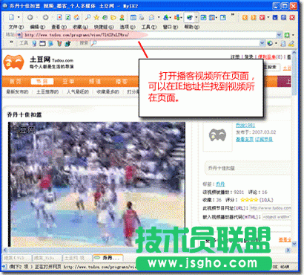Open 窗口 menu
This screenshot has height=275, width=304.
(171, 27)
